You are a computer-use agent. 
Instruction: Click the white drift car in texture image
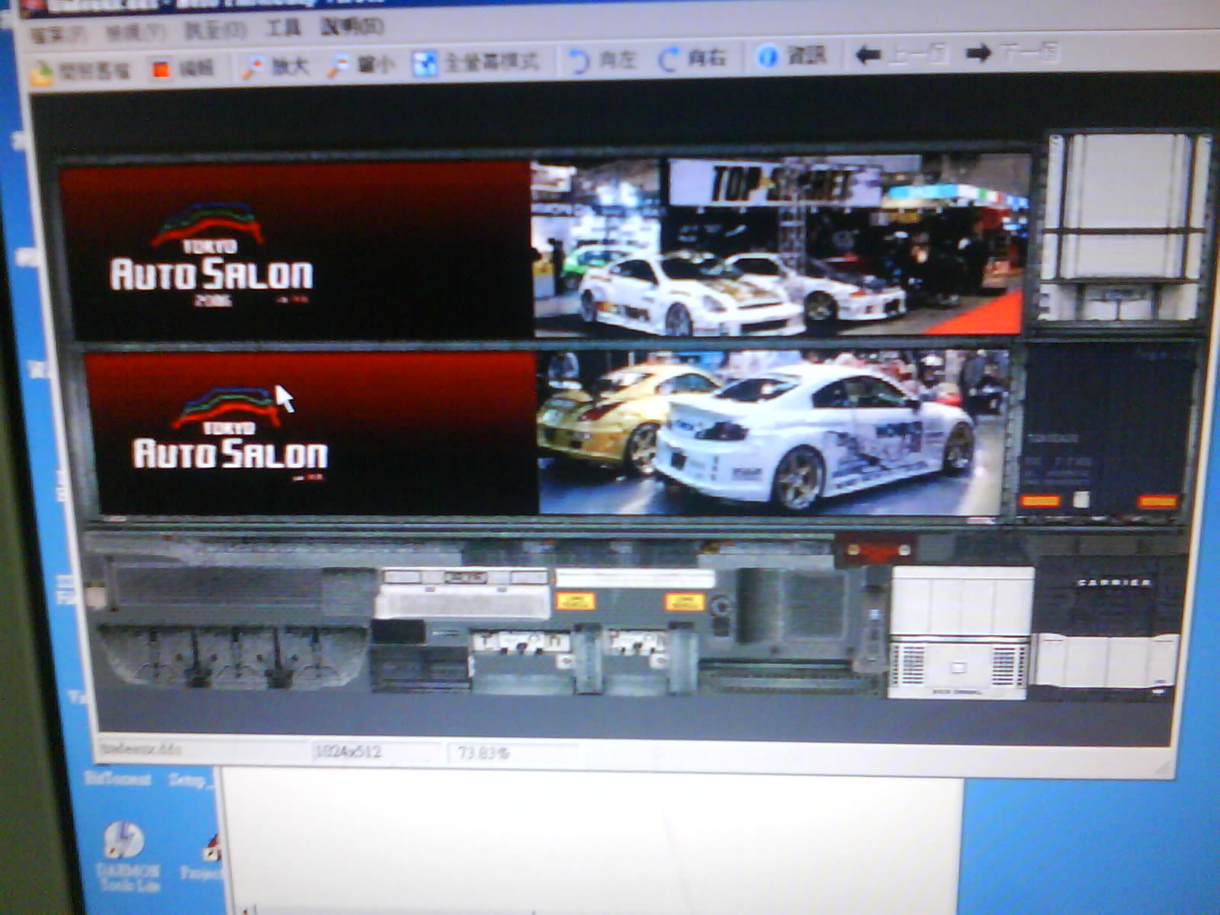click(816, 435)
